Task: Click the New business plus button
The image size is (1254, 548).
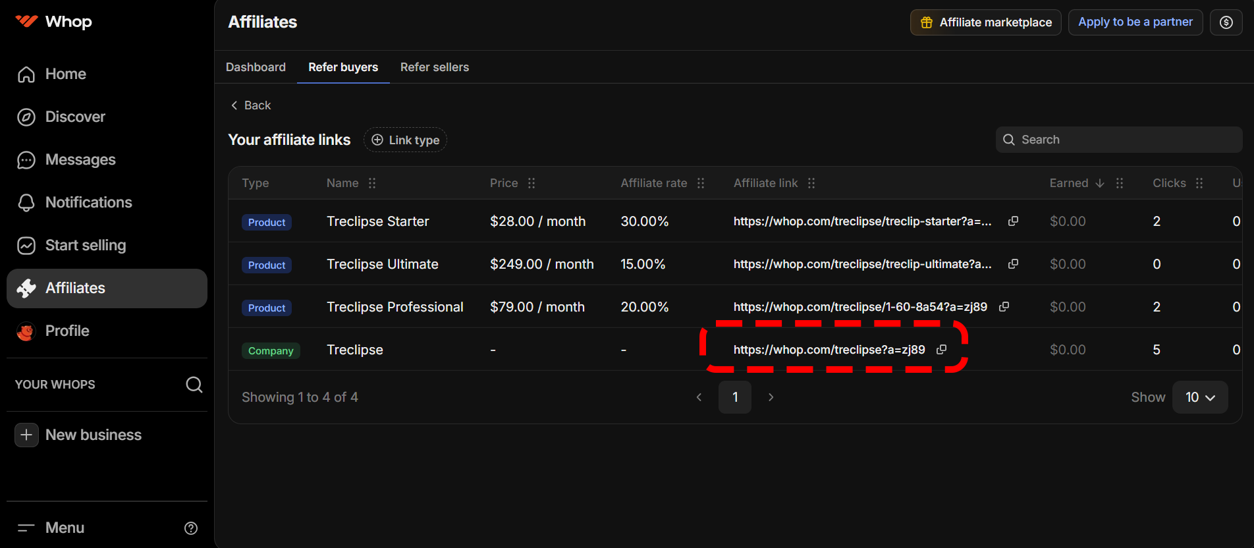Action: pos(26,435)
